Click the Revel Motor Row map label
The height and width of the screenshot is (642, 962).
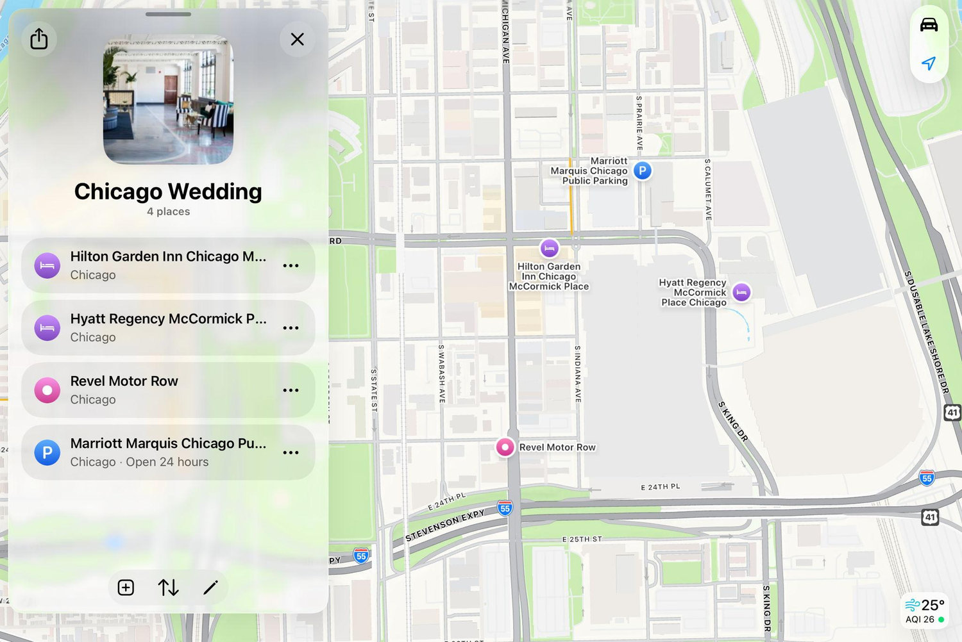point(557,447)
